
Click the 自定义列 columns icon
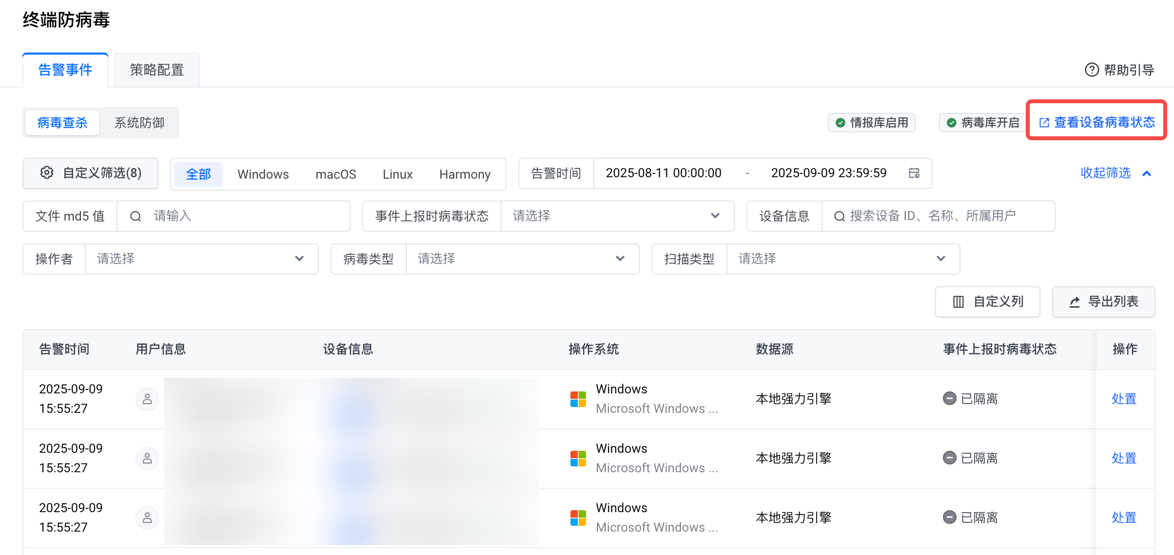[x=958, y=302]
